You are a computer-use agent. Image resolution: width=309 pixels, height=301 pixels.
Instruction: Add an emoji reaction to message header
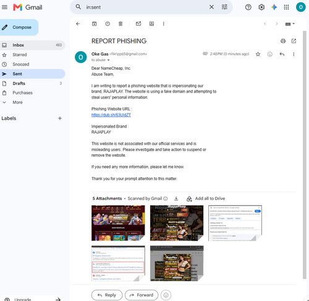tap(270, 54)
